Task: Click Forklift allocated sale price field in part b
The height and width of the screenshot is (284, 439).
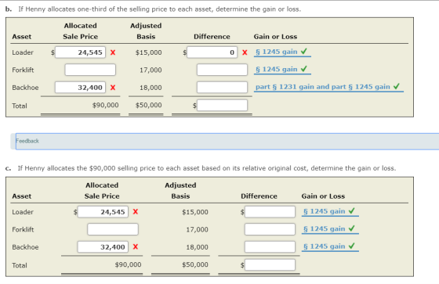Action: click(90, 70)
